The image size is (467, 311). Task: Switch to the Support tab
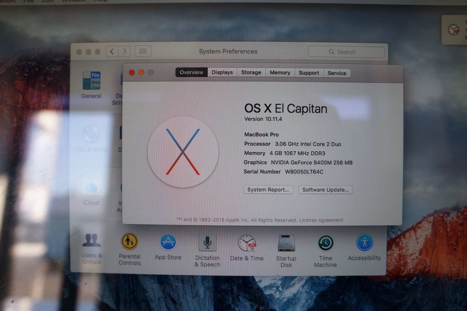(x=309, y=73)
